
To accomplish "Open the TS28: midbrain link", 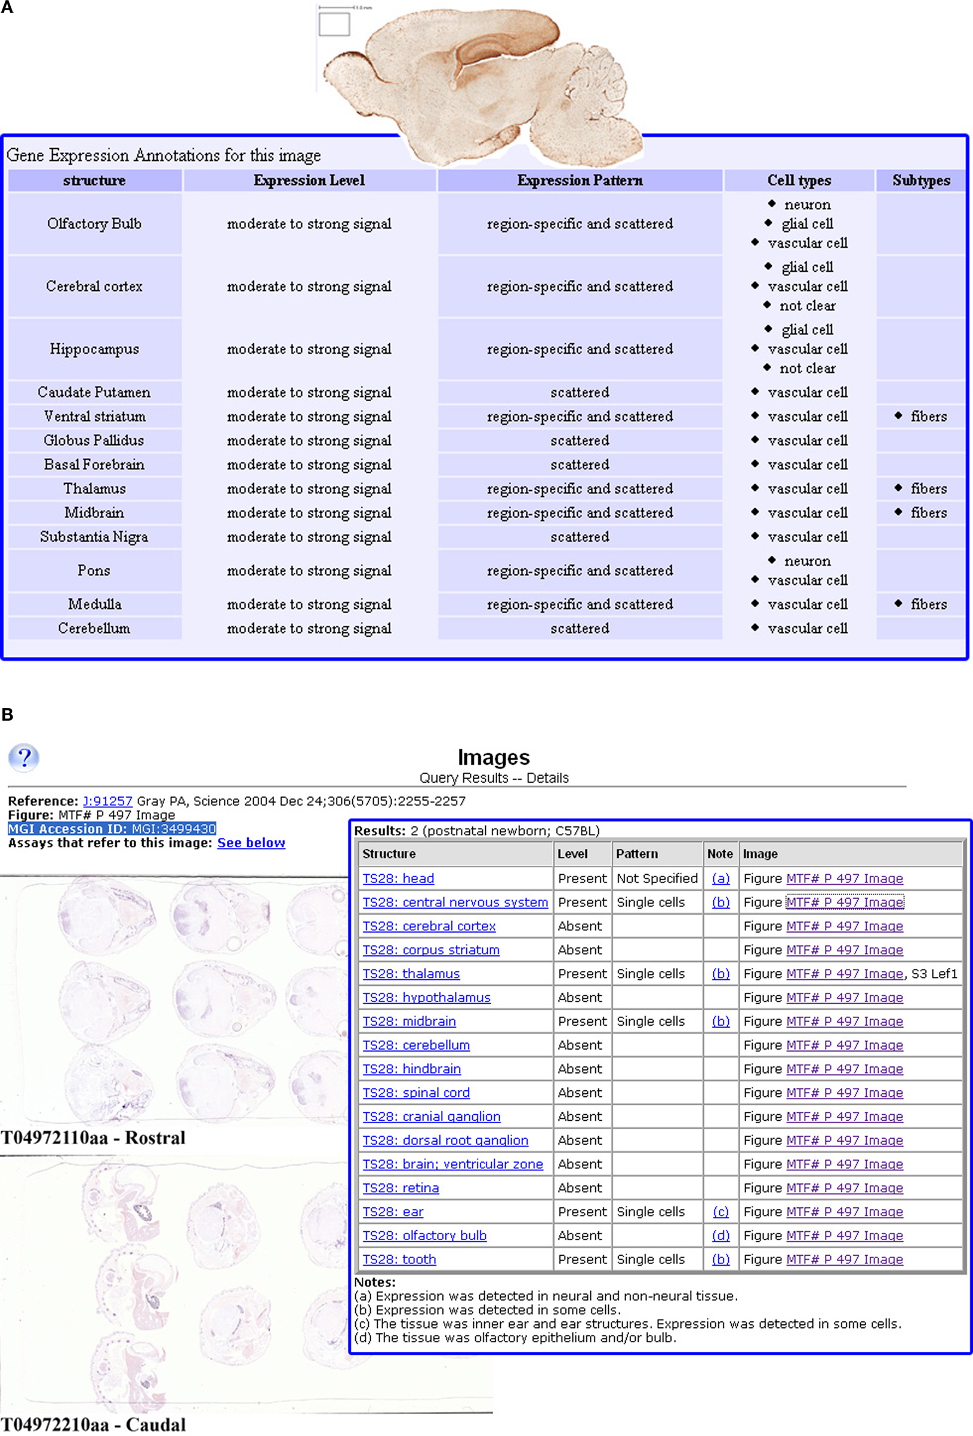I will click(409, 1021).
